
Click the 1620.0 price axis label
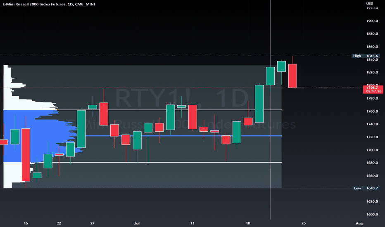click(x=372, y=201)
